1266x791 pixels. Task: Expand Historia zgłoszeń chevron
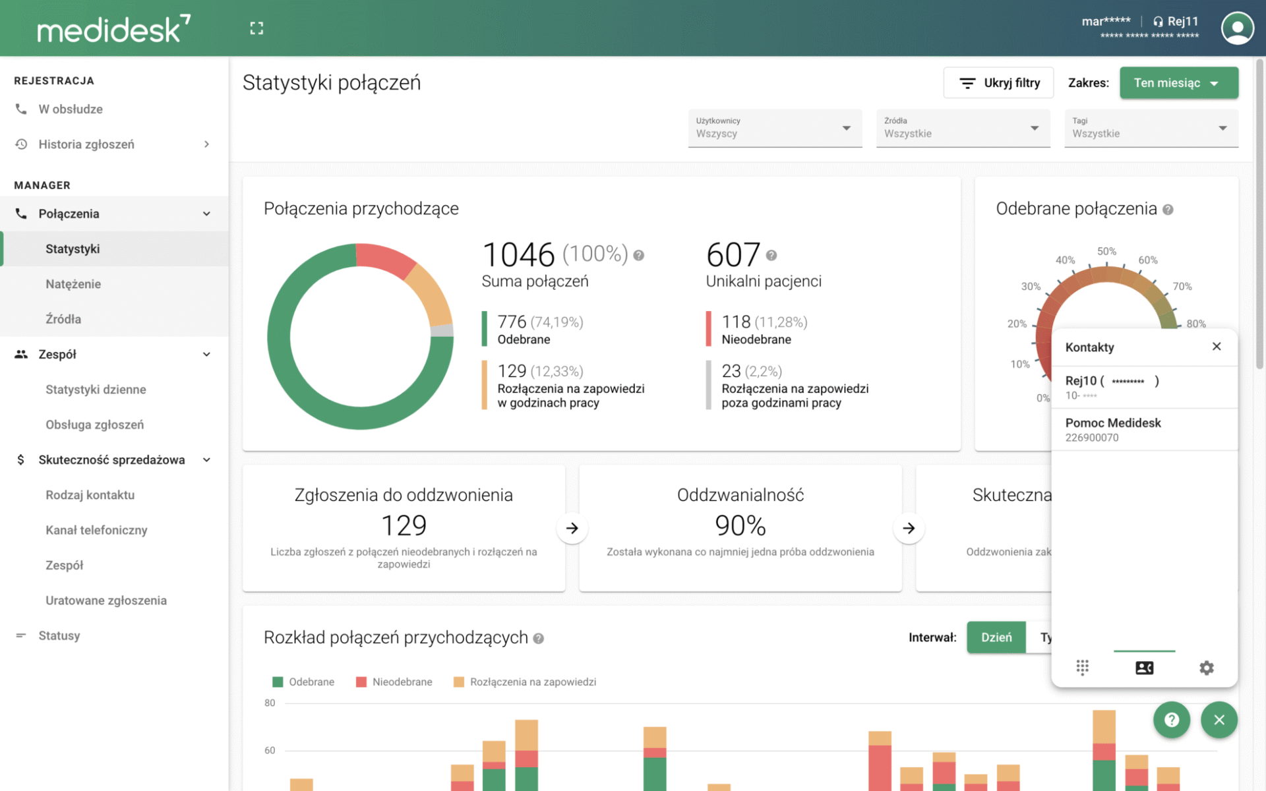[x=206, y=144]
